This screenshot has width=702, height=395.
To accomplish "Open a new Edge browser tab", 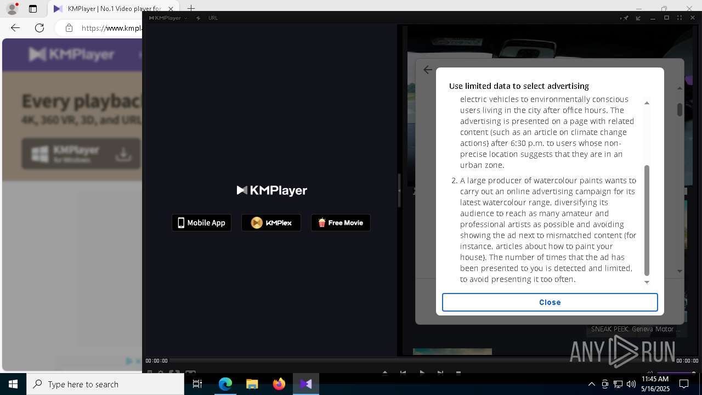I will tap(191, 9).
